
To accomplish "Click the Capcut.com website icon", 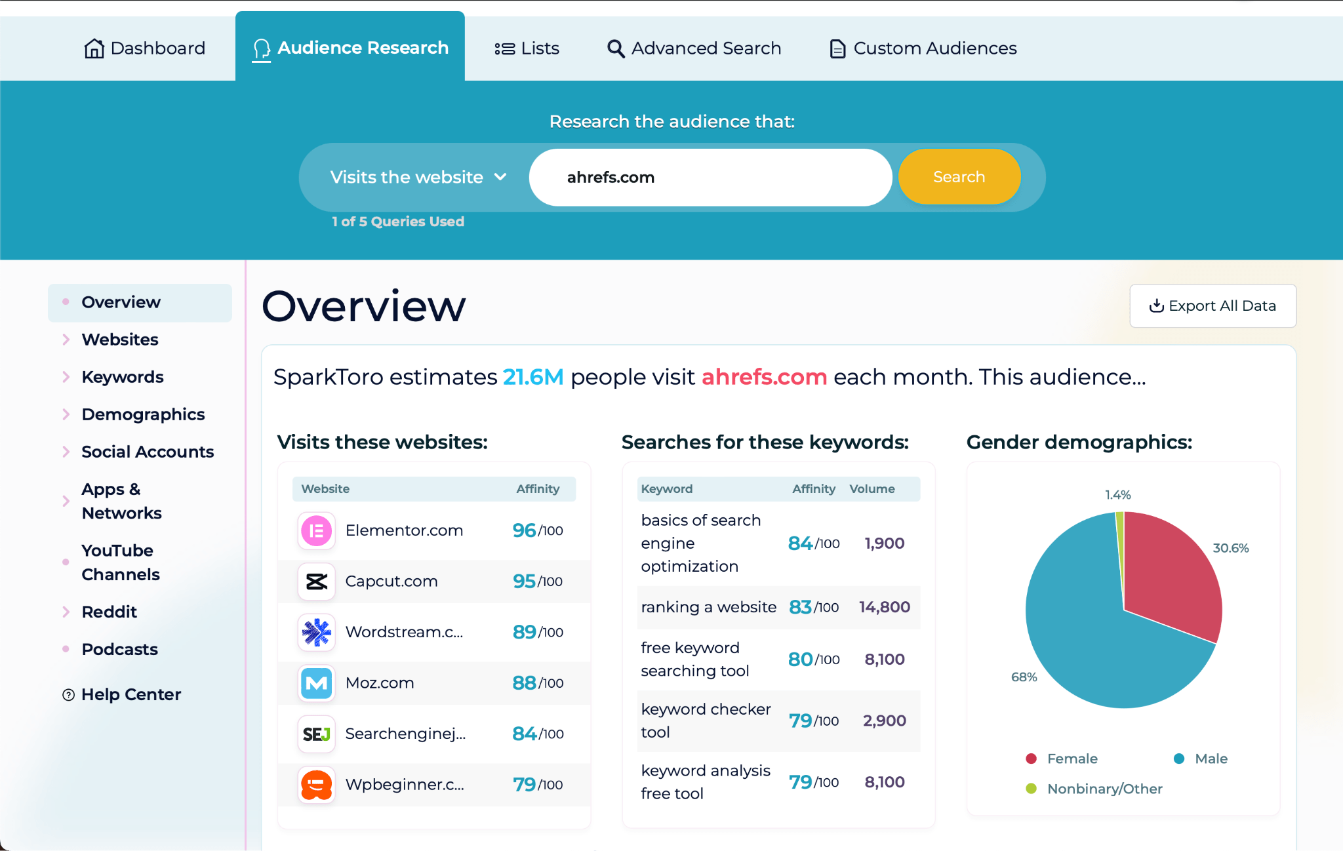I will click(x=316, y=581).
